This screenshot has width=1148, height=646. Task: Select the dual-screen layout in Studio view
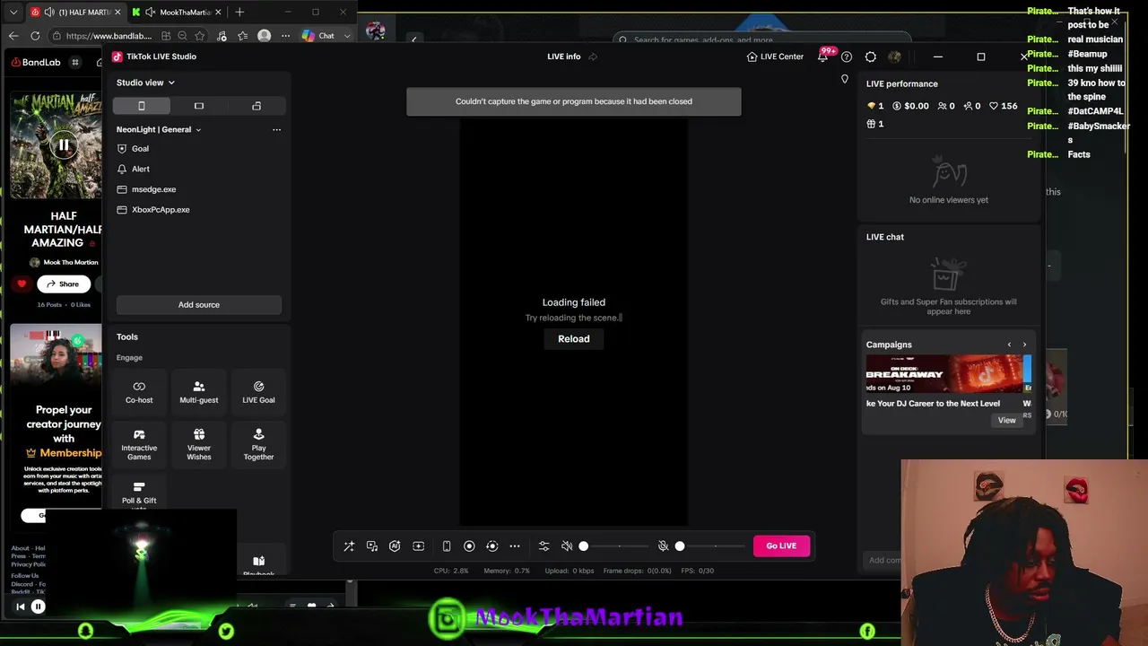(x=257, y=106)
